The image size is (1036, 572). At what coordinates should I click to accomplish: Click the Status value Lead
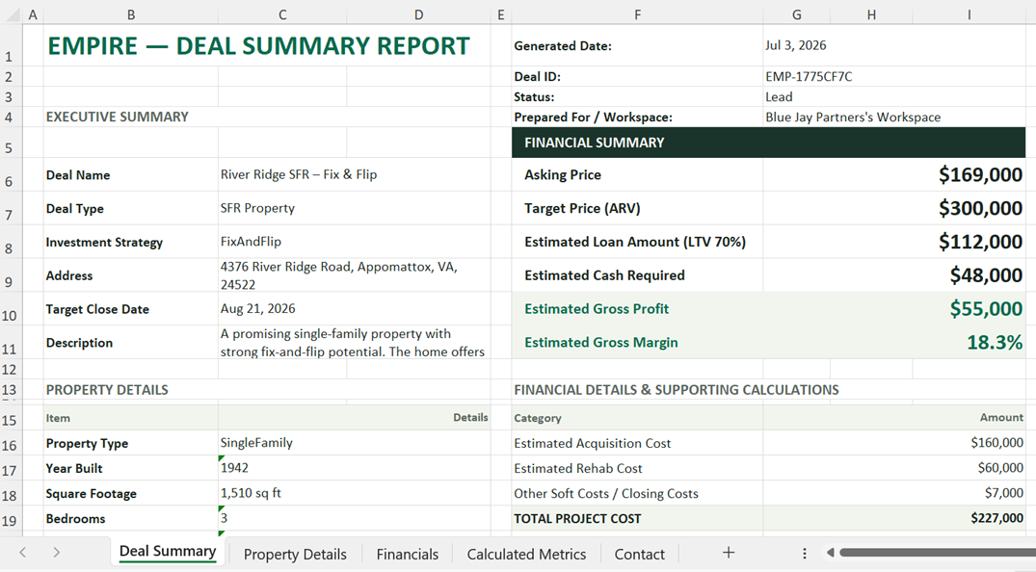click(x=779, y=96)
